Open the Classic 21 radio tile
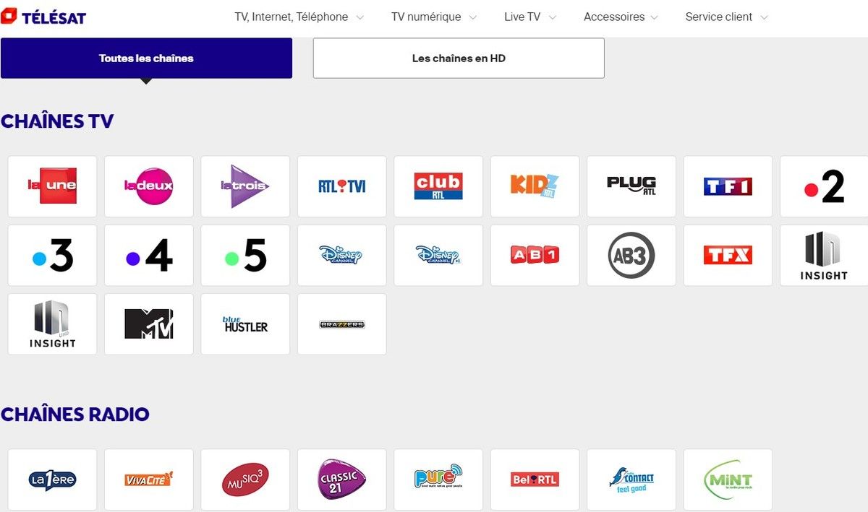The height and width of the screenshot is (512, 868). tap(342, 480)
